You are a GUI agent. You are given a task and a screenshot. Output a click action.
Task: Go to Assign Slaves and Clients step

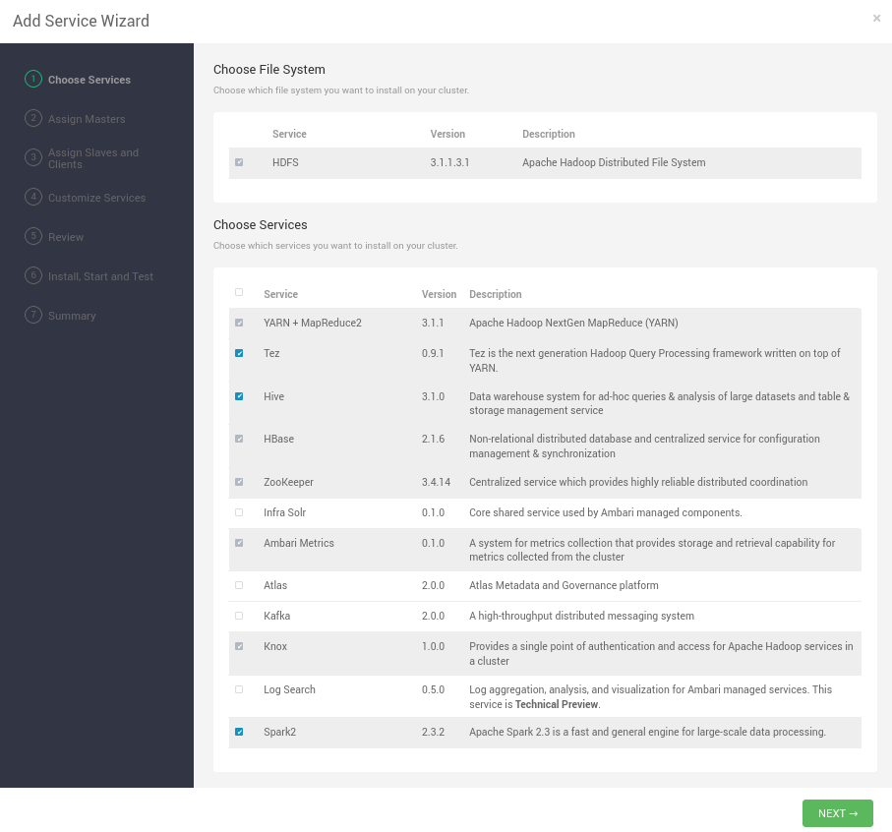click(x=93, y=158)
